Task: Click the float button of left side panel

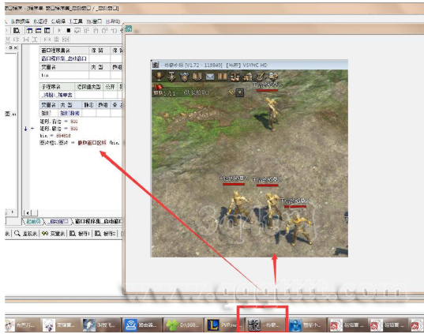Action: (x=11, y=47)
